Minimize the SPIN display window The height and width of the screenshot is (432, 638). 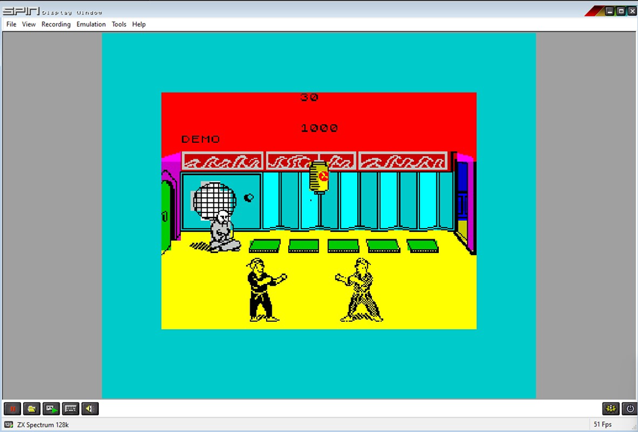click(610, 10)
